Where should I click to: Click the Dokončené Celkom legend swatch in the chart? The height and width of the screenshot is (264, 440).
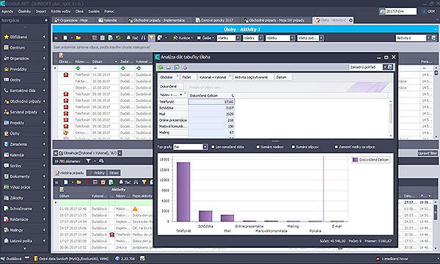click(355, 160)
